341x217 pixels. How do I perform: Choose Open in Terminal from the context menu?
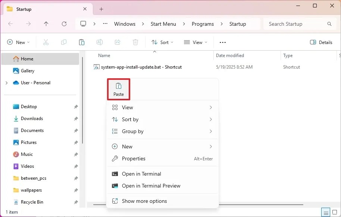pyautogui.click(x=141, y=174)
